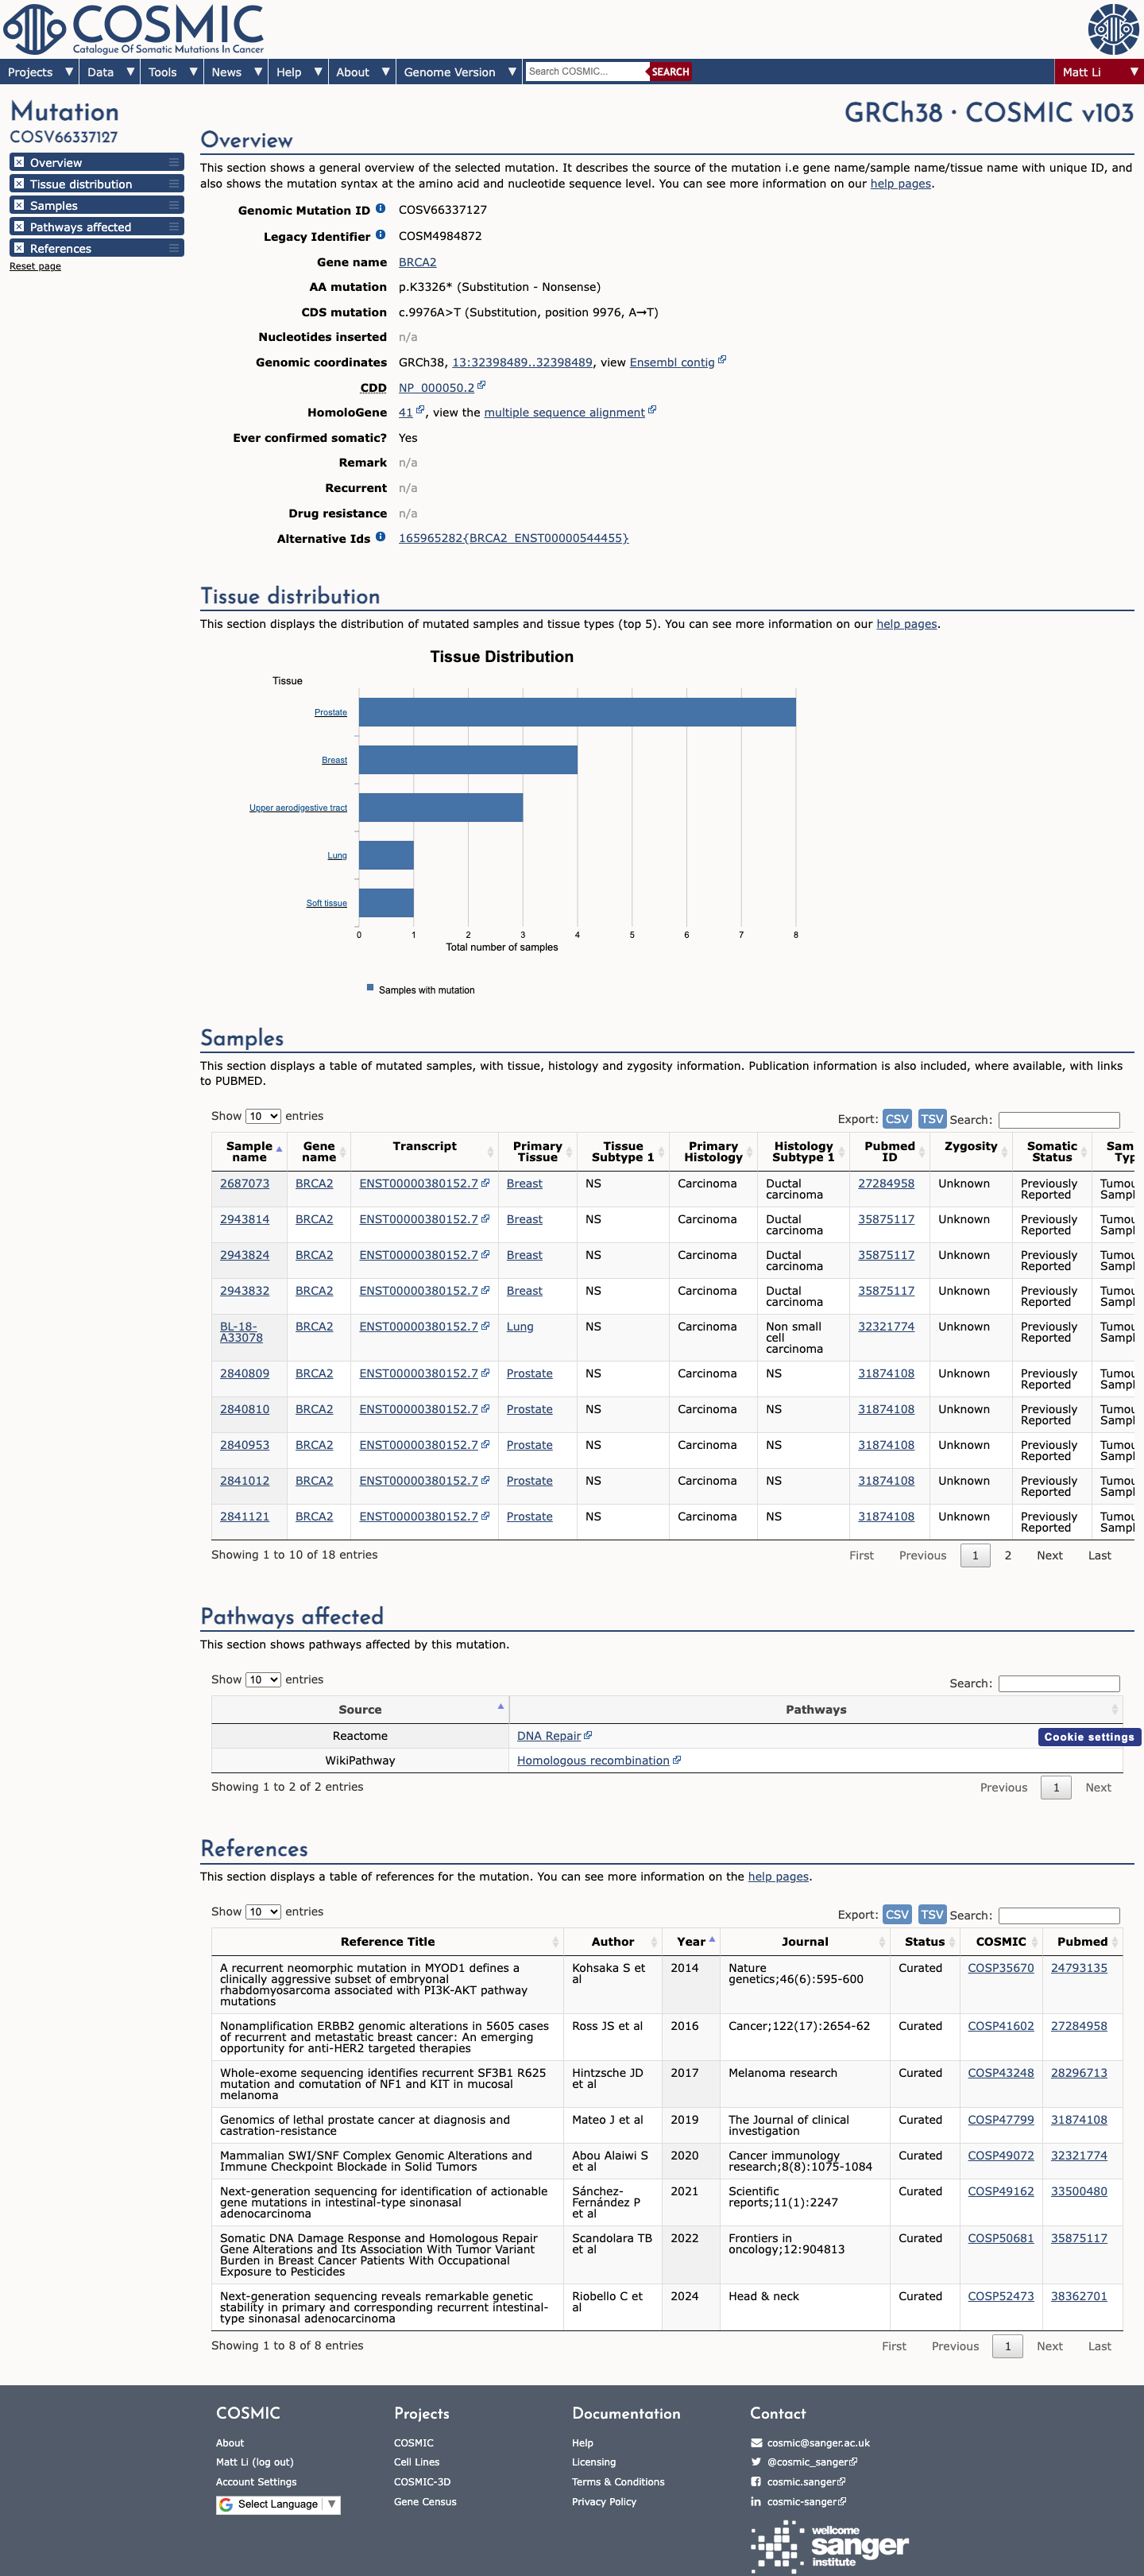Click the sort arrow on the Pubmed ID column
1144x2576 pixels.
point(922,1152)
